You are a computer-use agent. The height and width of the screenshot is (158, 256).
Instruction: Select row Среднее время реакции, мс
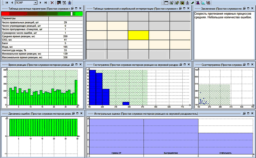click(42, 36)
